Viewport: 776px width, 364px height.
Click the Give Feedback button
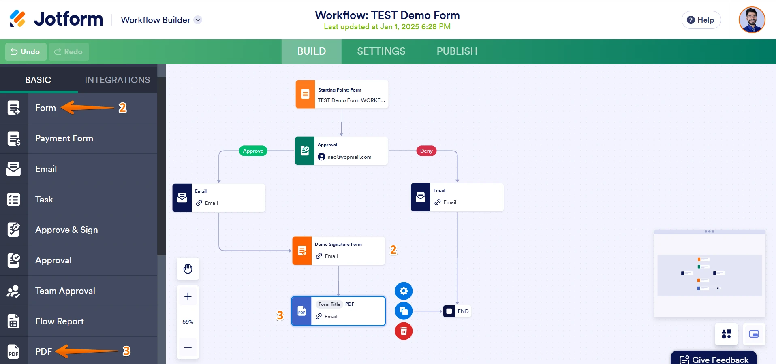(x=714, y=359)
